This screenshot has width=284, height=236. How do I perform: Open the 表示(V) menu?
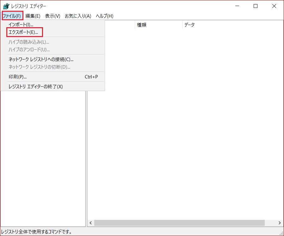click(52, 16)
